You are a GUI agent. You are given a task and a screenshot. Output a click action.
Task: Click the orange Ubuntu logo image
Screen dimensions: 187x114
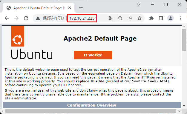18,36
